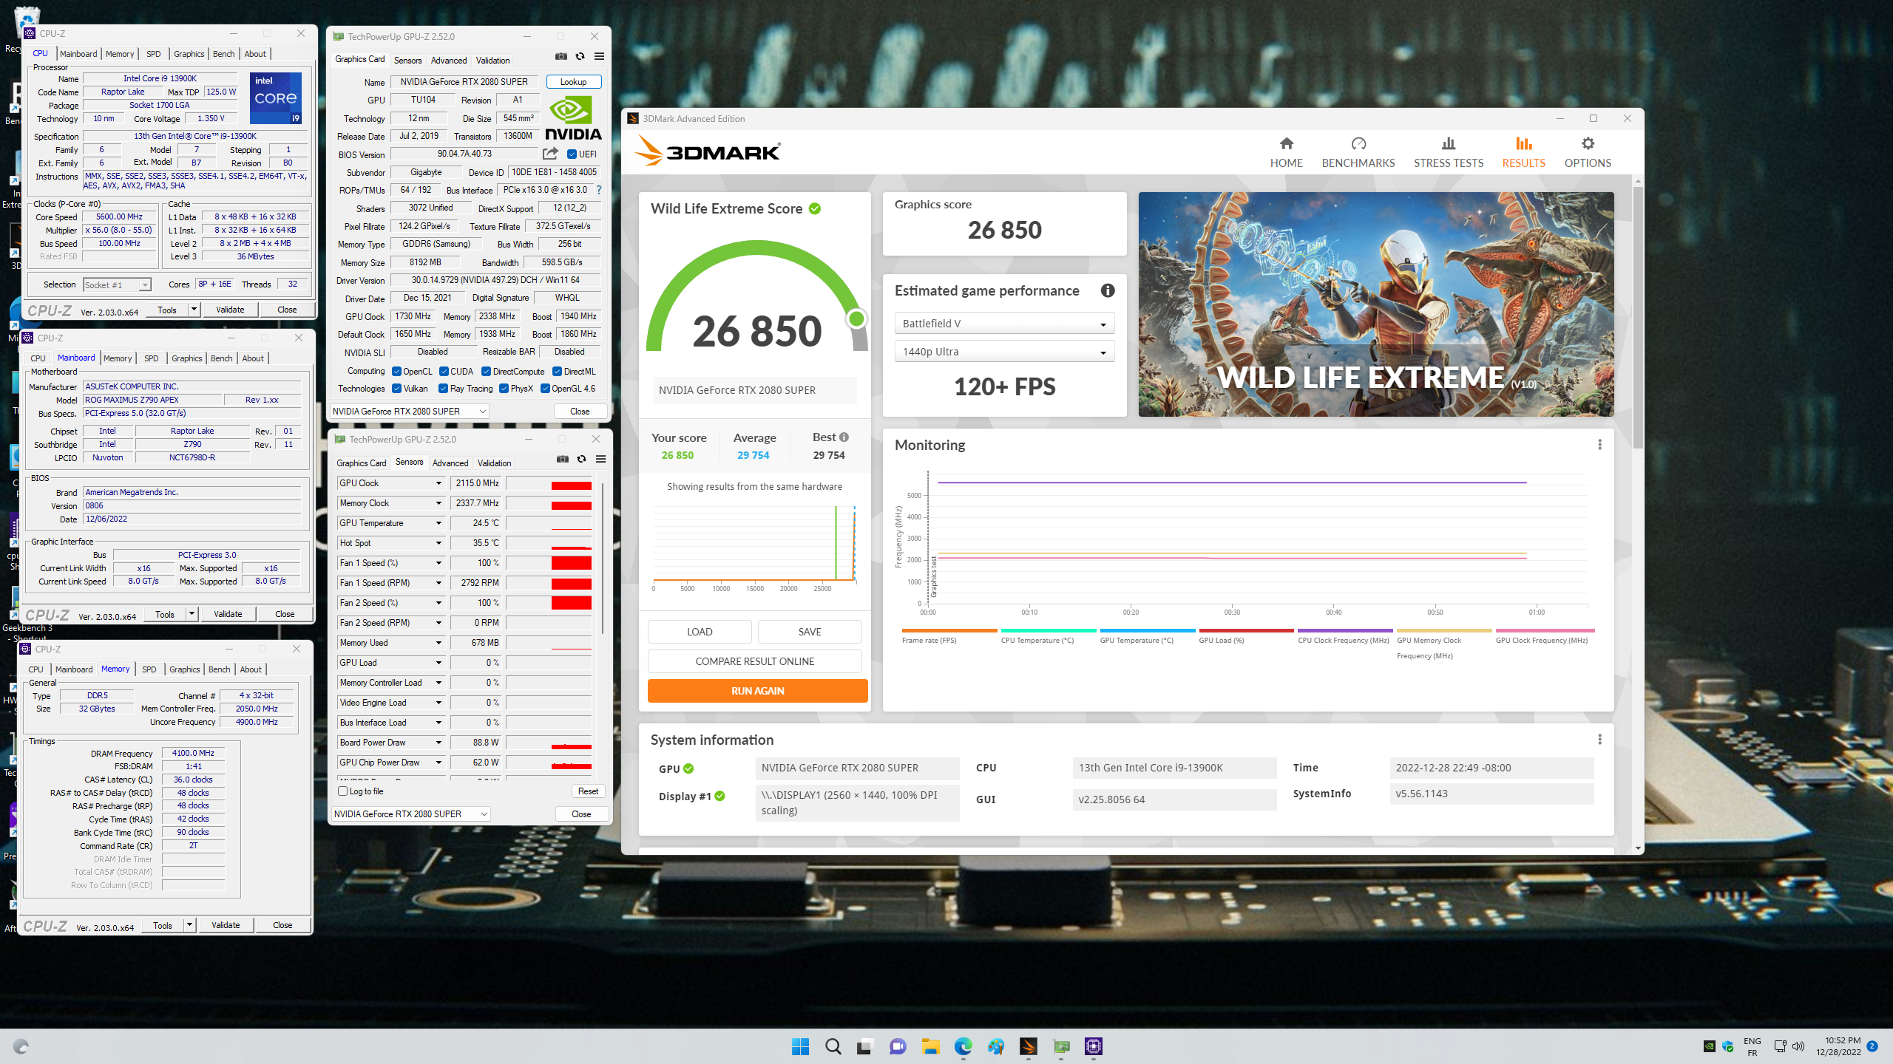This screenshot has width=1893, height=1064.
Task: Toggle the Vulkan checkbox
Action: tap(396, 389)
